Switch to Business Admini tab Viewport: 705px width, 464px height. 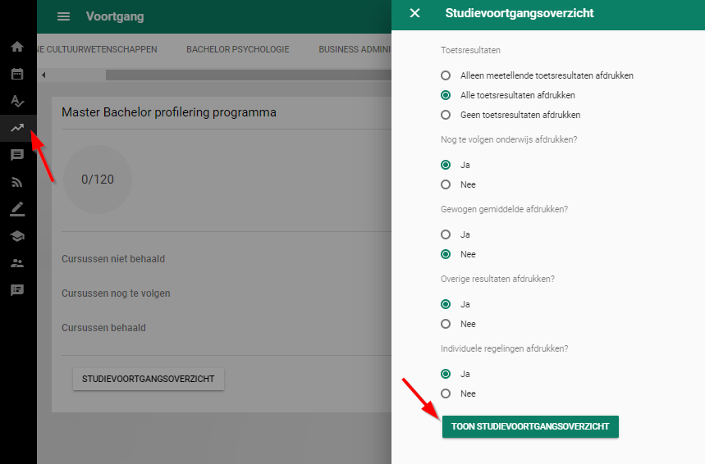355,49
